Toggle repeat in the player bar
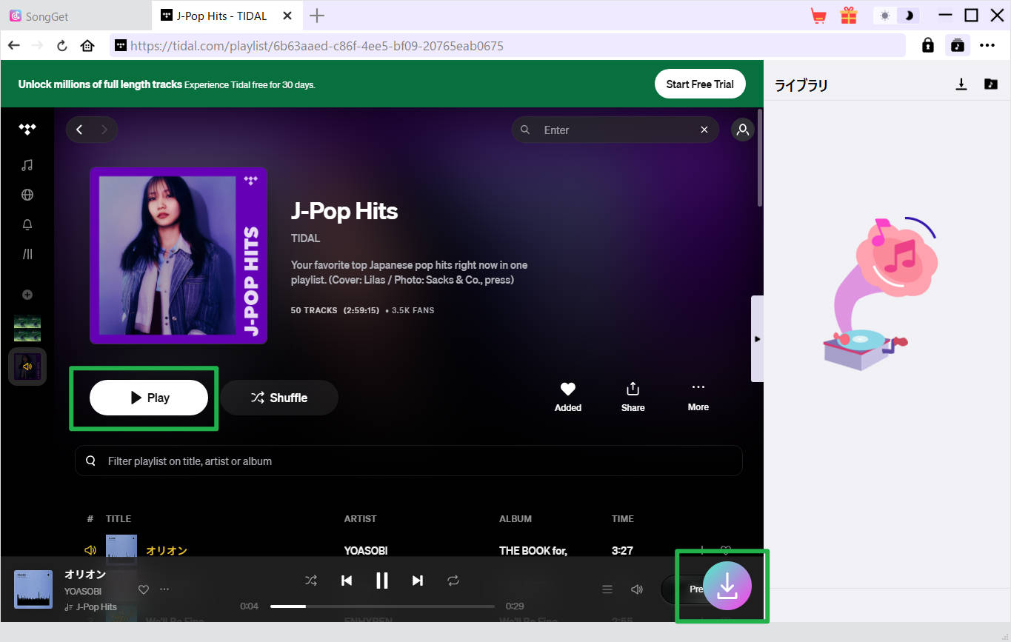Viewport: 1011px width, 642px height. coord(453,581)
